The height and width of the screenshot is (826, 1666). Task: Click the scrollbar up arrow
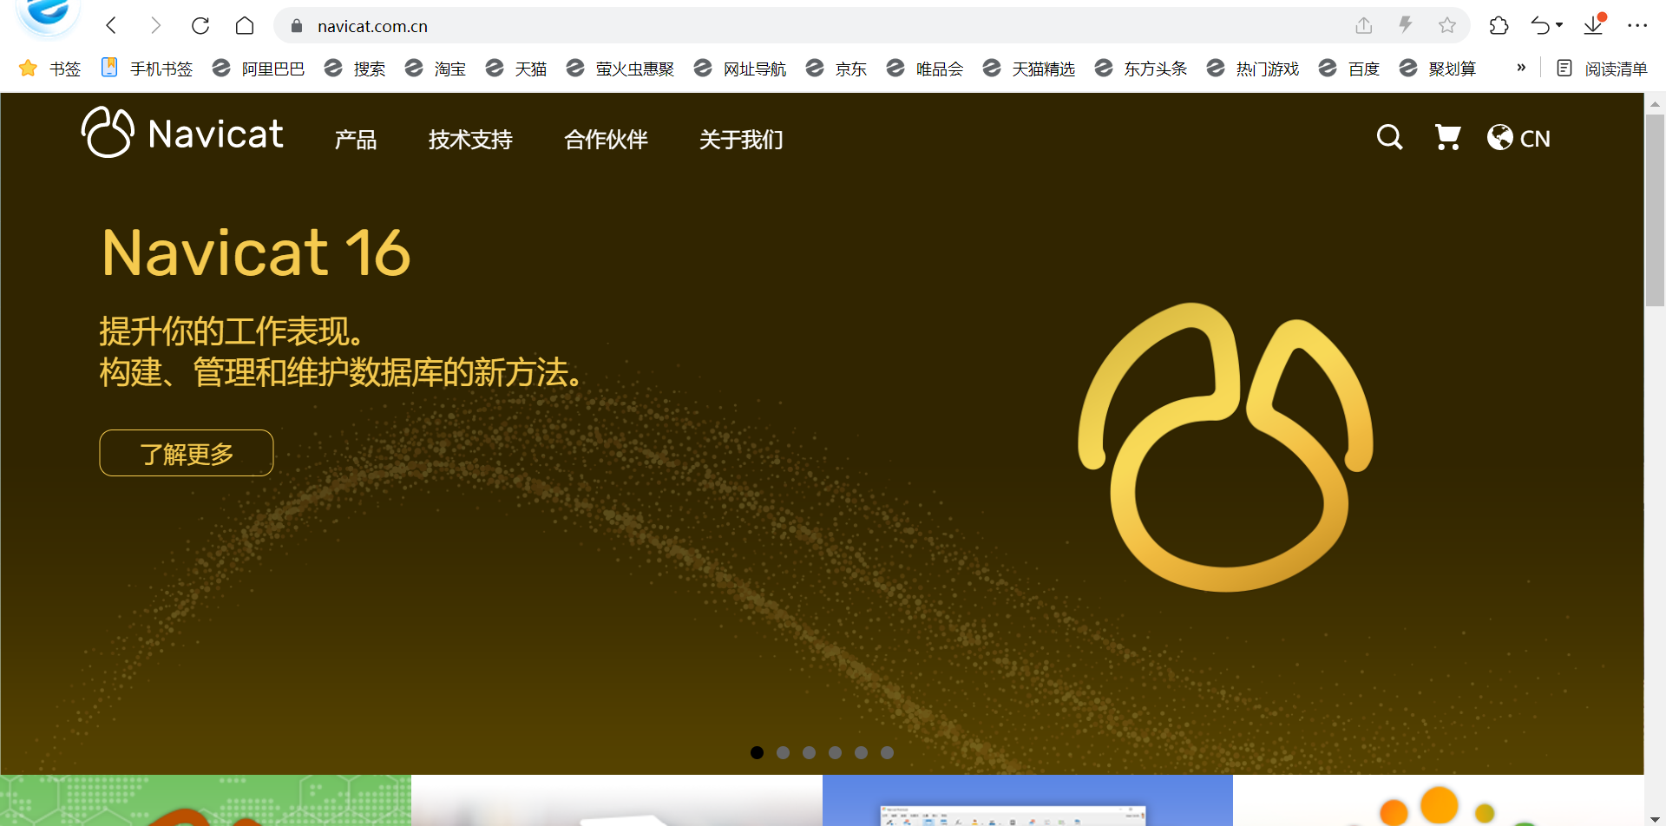pyautogui.click(x=1656, y=102)
